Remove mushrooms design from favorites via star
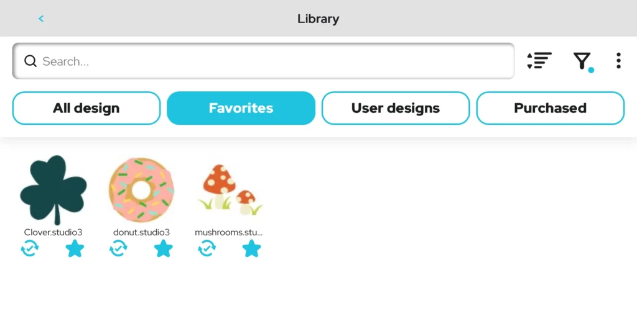Image resolution: width=637 pixels, height=329 pixels. (x=251, y=249)
